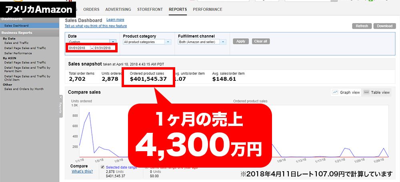Click the 'What's this?' compare link
400x182 pixels.
point(82,171)
